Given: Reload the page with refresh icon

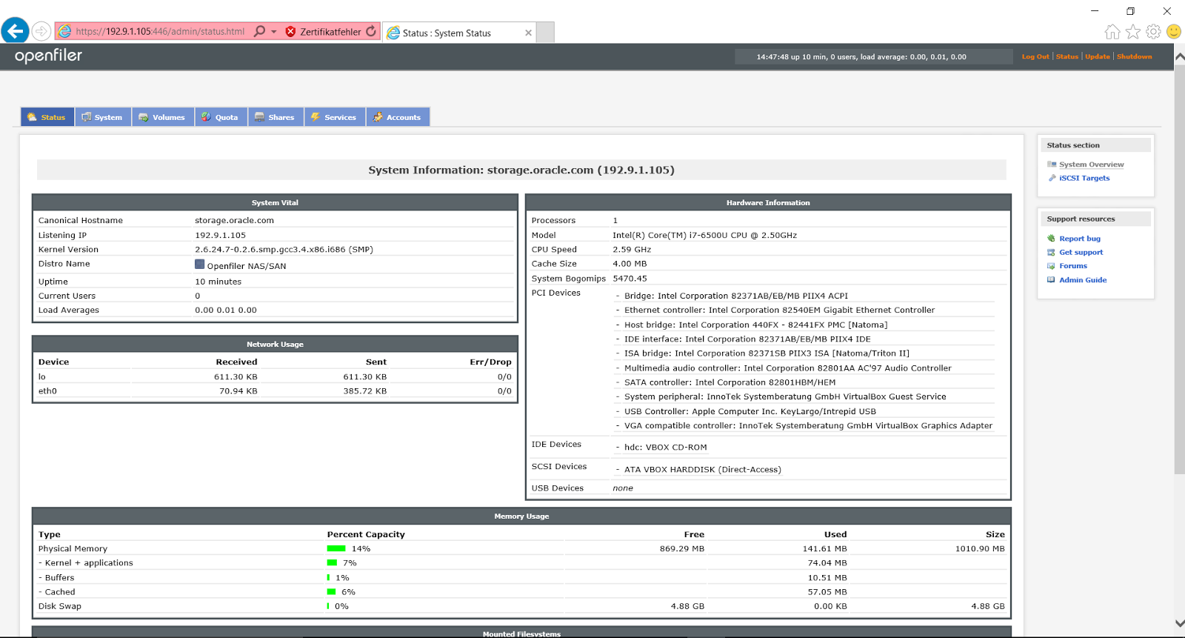Looking at the screenshot, I should 371,31.
